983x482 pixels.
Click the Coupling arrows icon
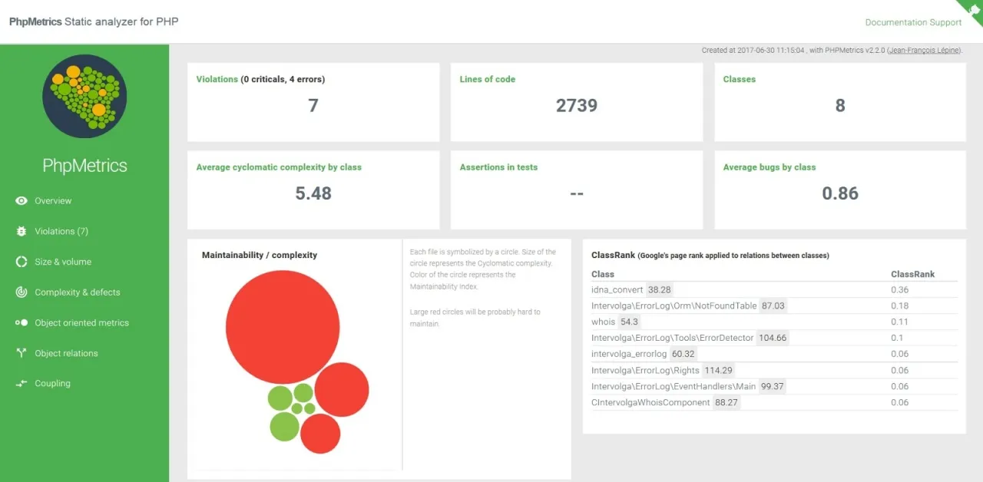tap(22, 384)
